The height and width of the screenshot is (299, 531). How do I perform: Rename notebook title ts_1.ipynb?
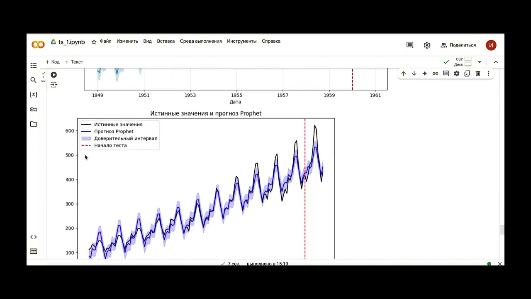[x=72, y=42]
